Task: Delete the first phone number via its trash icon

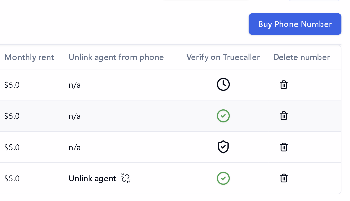Action: click(x=284, y=85)
